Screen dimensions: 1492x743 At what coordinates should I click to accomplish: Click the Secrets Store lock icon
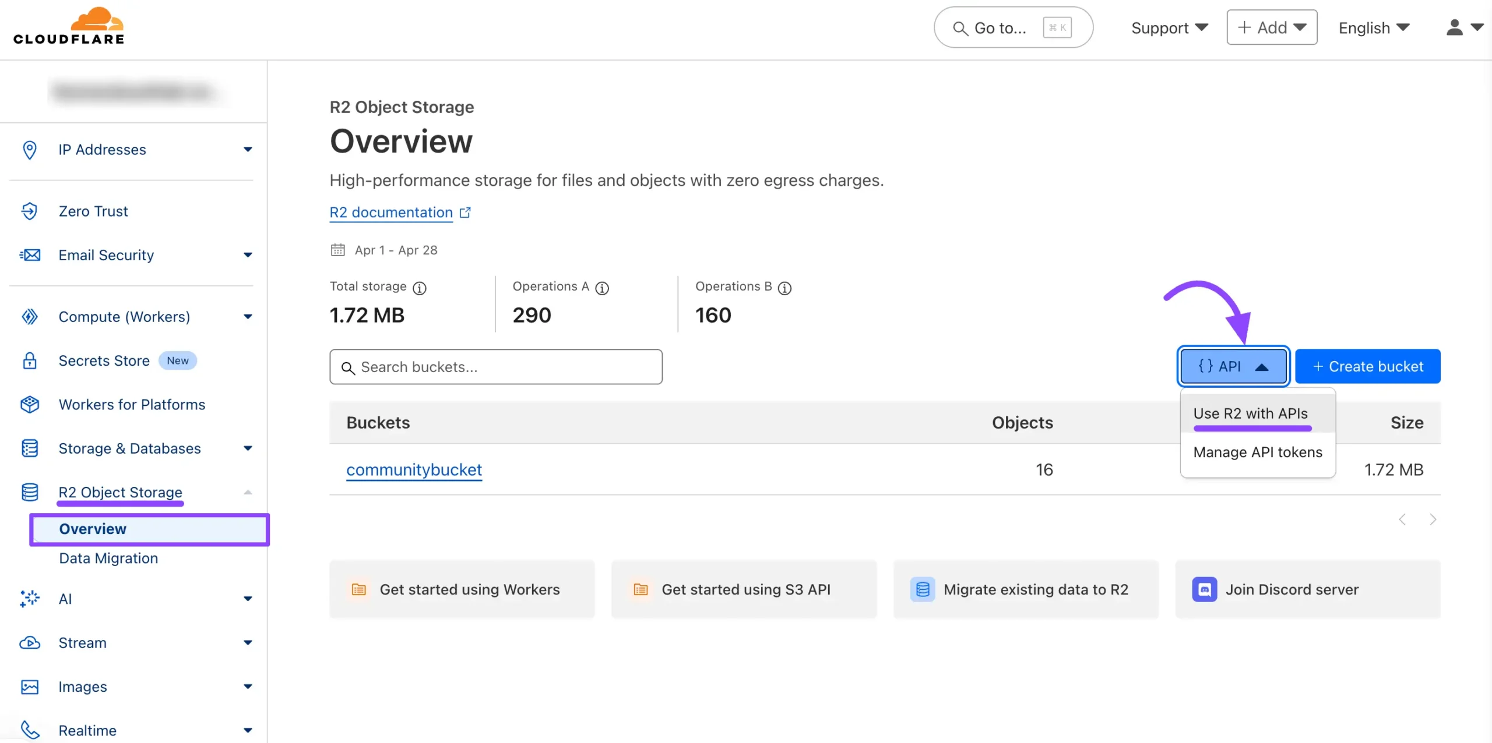point(30,360)
